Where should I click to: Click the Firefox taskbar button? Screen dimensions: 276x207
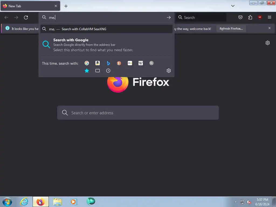pos(40,202)
